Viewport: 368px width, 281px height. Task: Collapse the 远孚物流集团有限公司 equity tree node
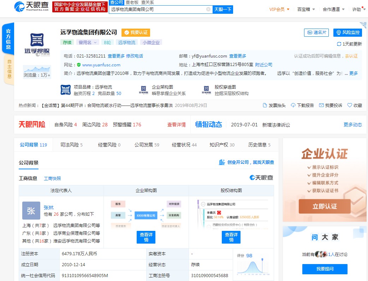tap(203, 204)
